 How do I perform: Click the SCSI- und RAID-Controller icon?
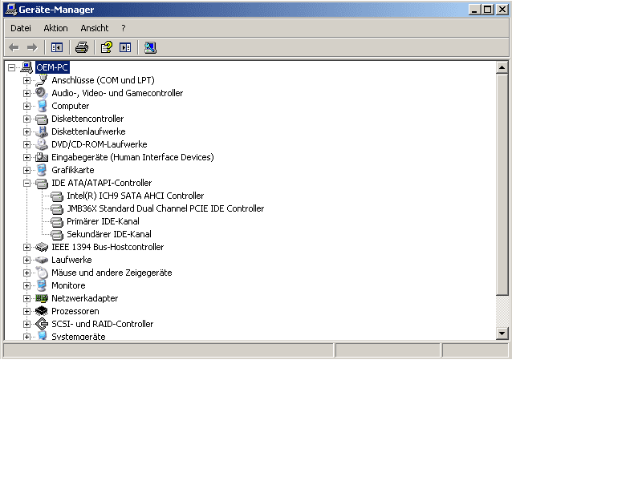42,324
